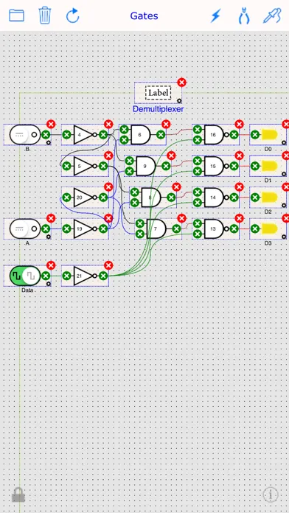Open settings gear on Label component

pos(179,101)
